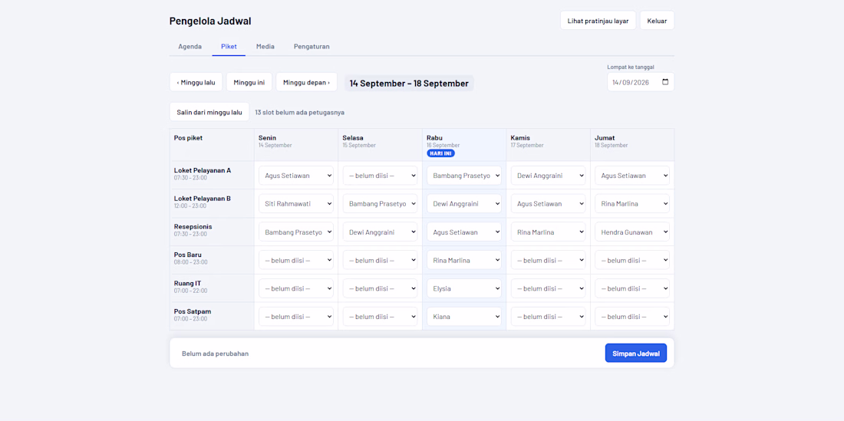This screenshot has height=421, width=844.
Task: Open Pos Baru Kamis dropdown
Action: 548,260
